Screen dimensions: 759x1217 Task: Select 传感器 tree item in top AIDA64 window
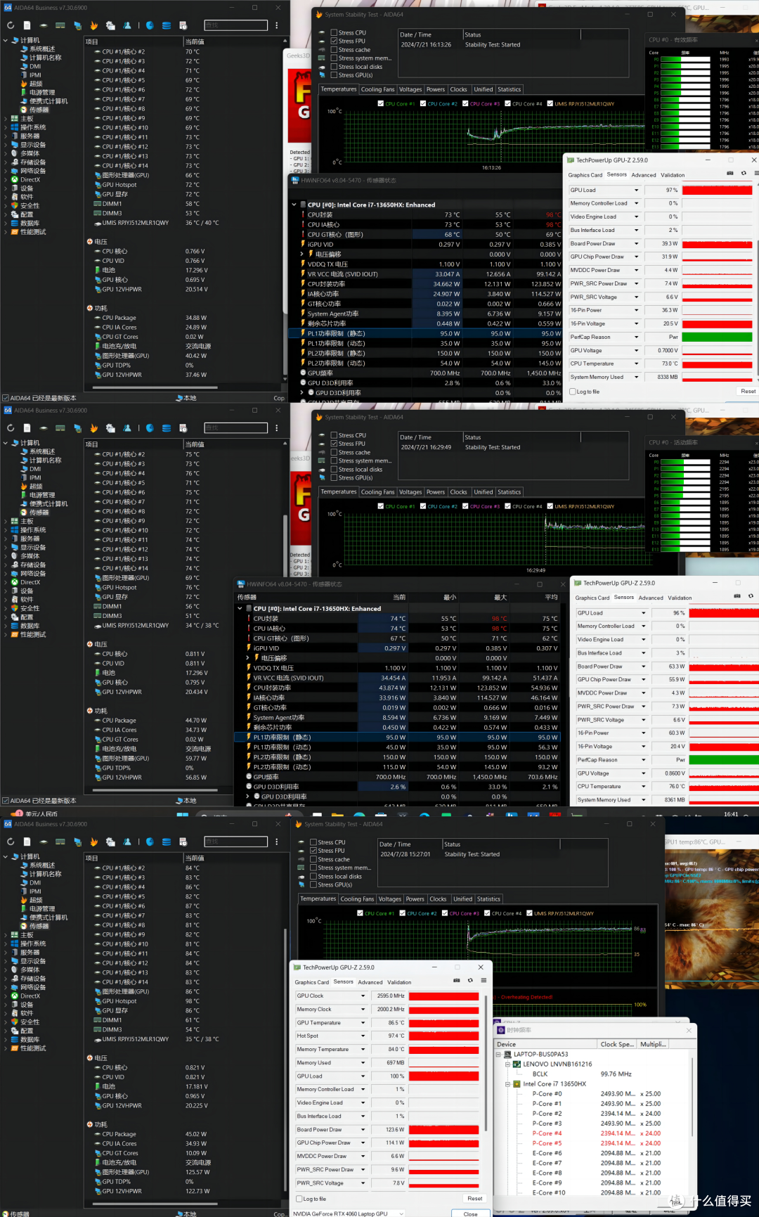pyautogui.click(x=39, y=110)
